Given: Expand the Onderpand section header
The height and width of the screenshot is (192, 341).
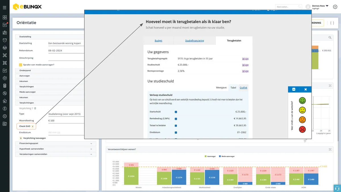Looking at the screenshot, I should click(50, 70).
